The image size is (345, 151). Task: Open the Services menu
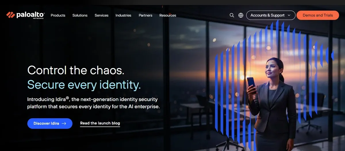coord(101,15)
